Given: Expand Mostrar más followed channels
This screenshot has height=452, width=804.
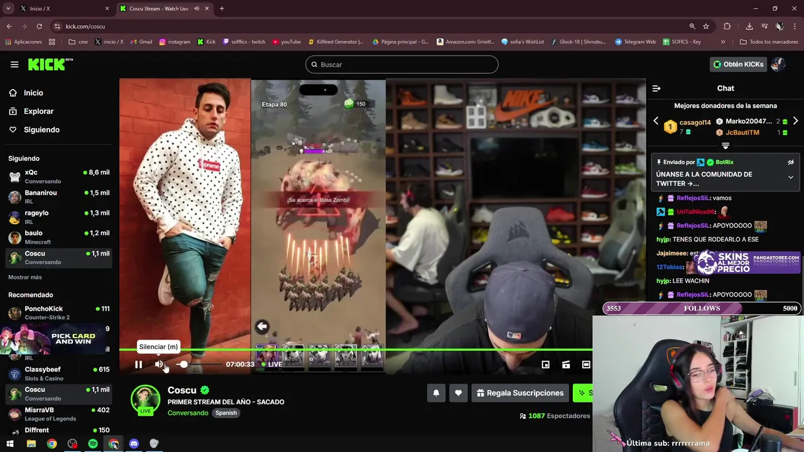Looking at the screenshot, I should (x=25, y=277).
